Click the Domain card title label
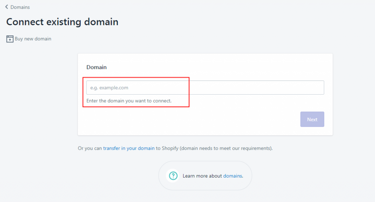375x202 pixels. point(96,67)
